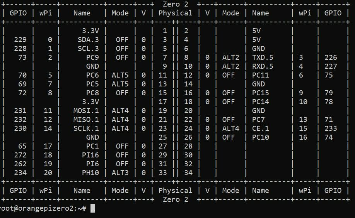Select the TXD.5 name entry
The height and width of the screenshot is (218, 355).
coord(263,57)
